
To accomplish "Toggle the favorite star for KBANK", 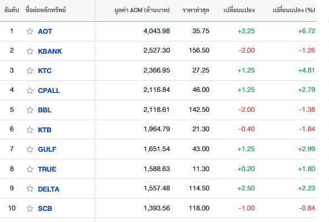I will tap(30, 51).
